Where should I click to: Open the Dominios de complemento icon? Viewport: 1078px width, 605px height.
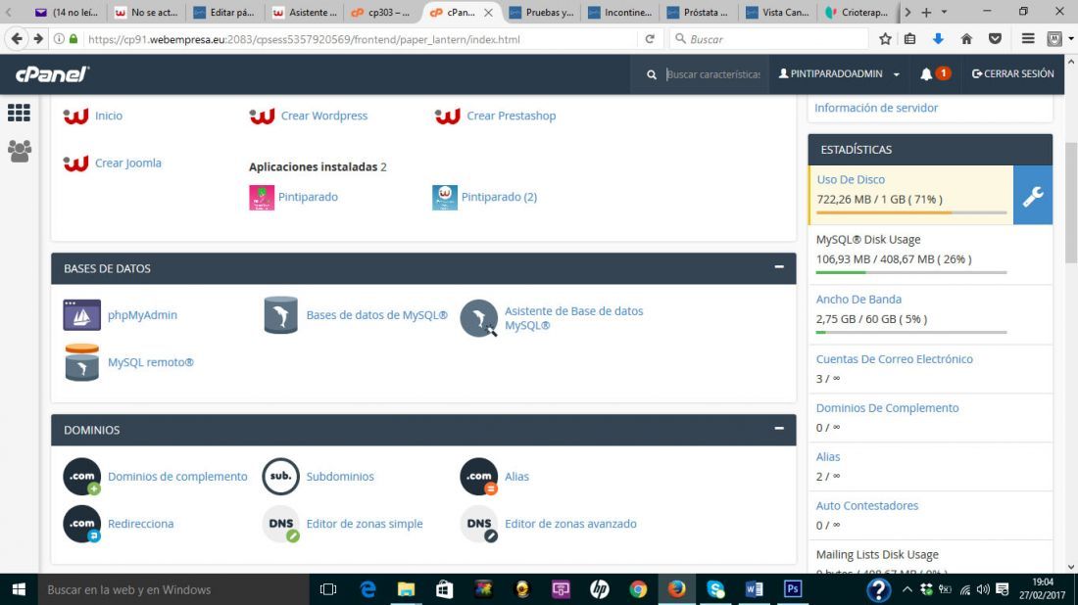tap(81, 477)
